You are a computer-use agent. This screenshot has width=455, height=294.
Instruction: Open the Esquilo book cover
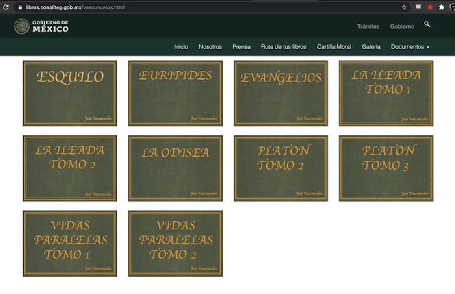70,94
